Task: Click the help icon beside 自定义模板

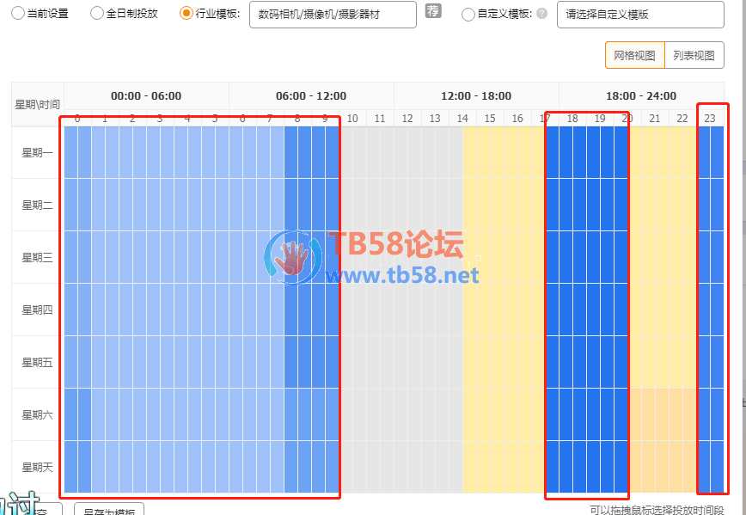Action: (x=541, y=14)
